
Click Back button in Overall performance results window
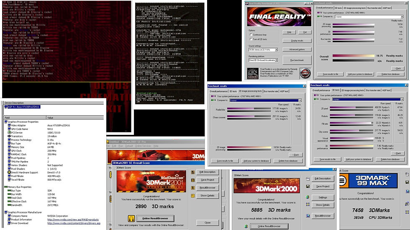(x=398, y=68)
